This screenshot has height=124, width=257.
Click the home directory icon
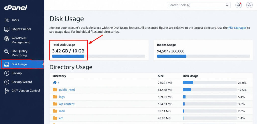[55, 83]
